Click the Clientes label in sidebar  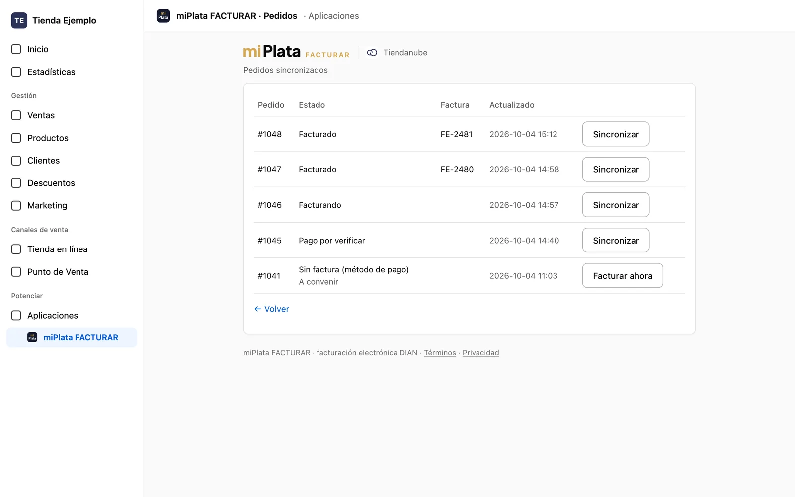pos(43,161)
